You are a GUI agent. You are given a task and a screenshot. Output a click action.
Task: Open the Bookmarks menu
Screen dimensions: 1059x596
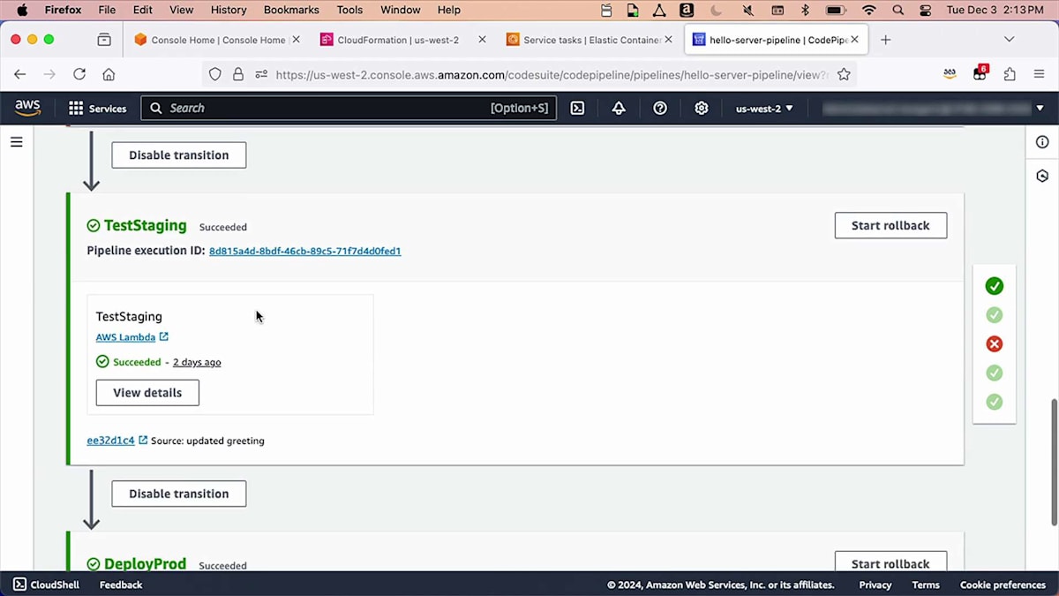(x=291, y=10)
